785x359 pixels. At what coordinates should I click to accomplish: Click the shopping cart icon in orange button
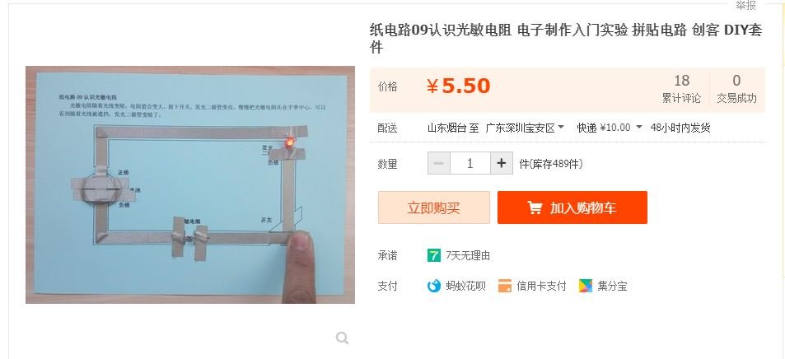click(x=535, y=207)
